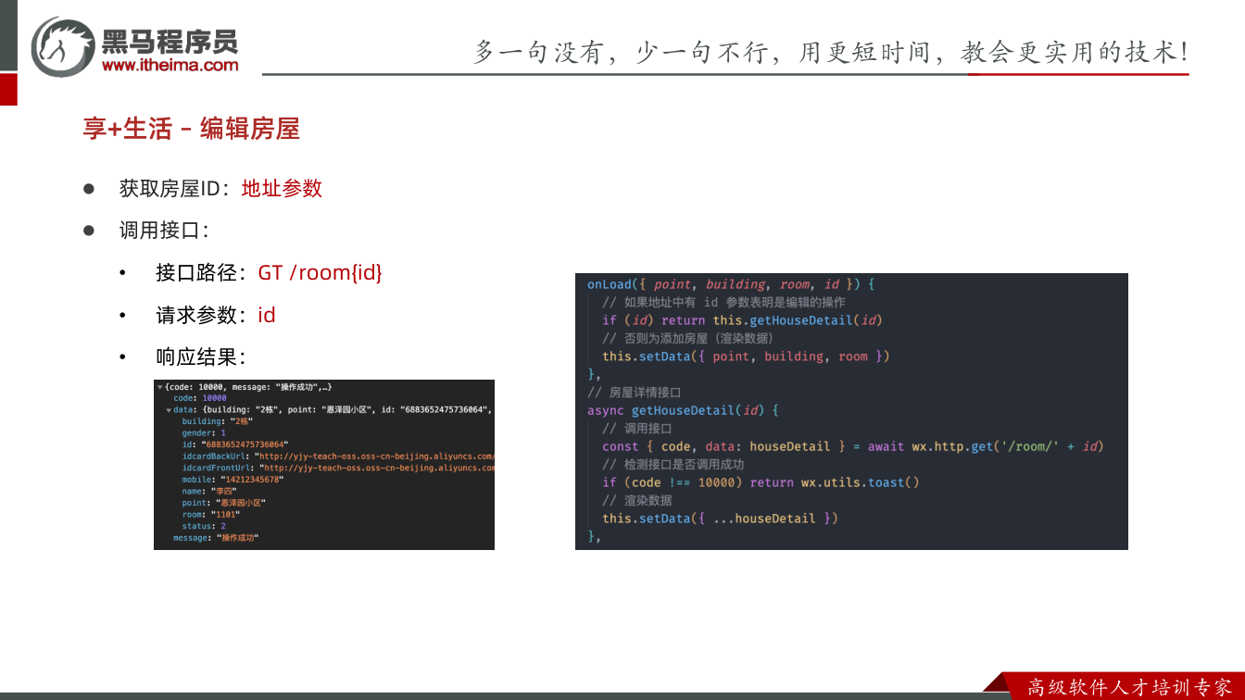Viewport: 1245px width, 700px height.
Task: Select the gender: 1 row
Action: [204, 433]
